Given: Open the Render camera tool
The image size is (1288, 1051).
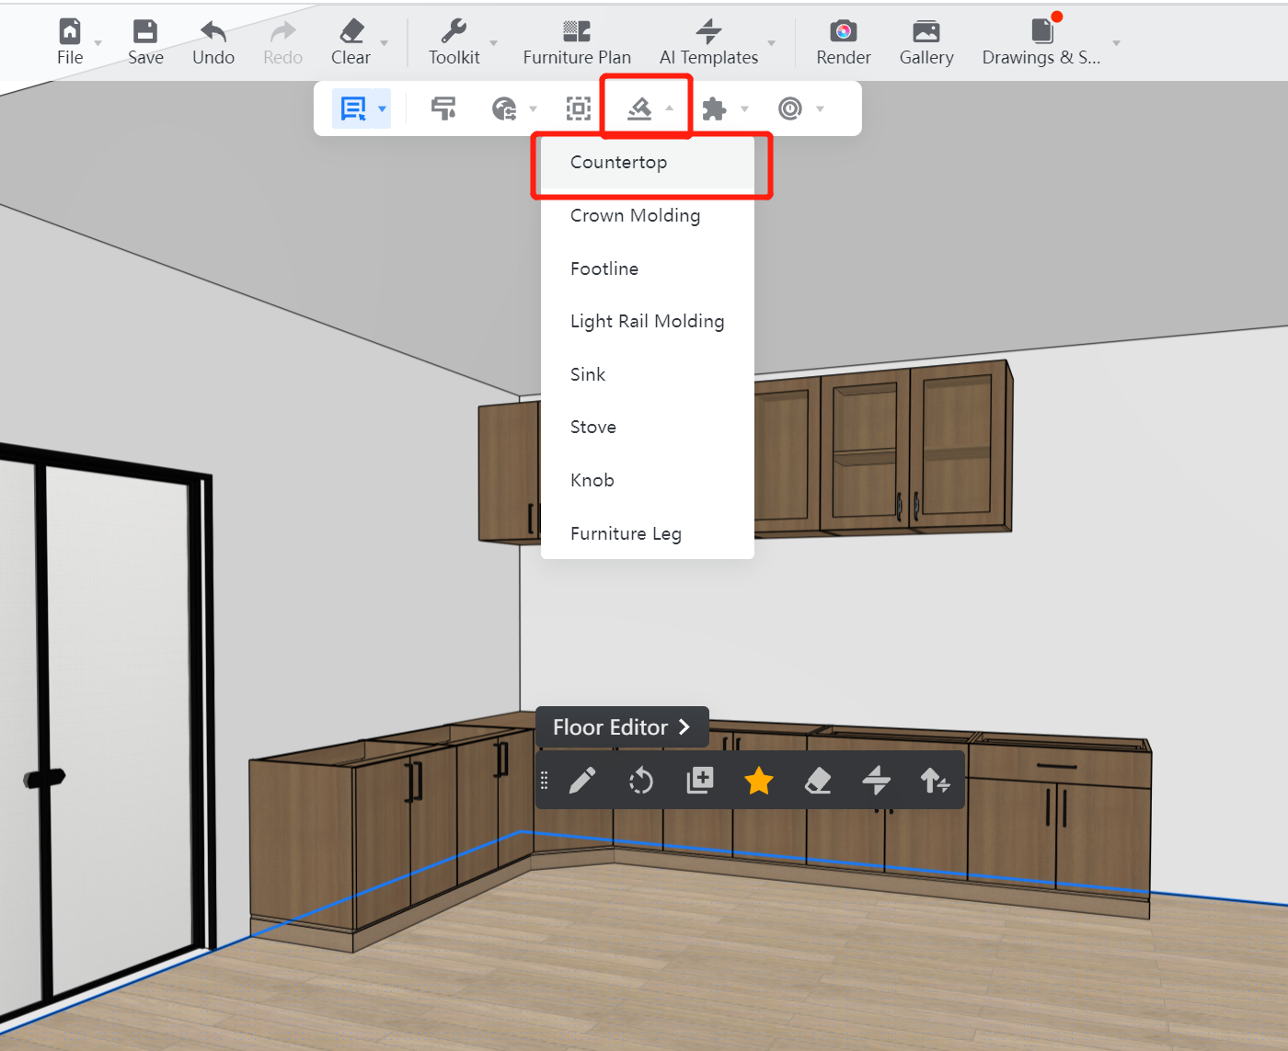Looking at the screenshot, I should point(843,42).
